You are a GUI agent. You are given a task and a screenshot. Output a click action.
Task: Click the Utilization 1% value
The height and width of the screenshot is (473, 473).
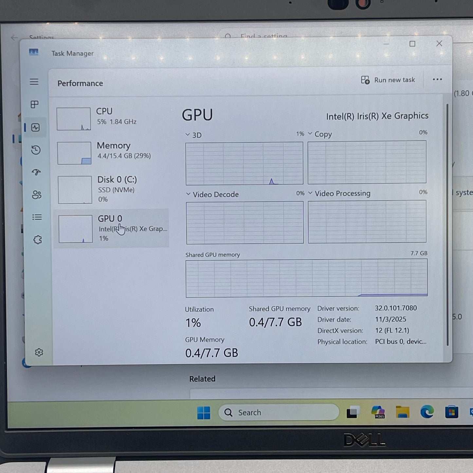(x=193, y=323)
